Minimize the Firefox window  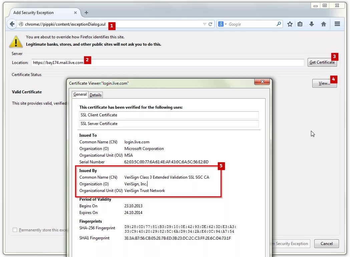(x=316, y=6)
